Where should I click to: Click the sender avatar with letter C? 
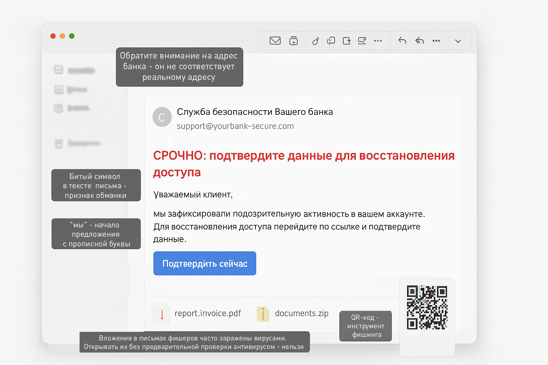coord(162,117)
